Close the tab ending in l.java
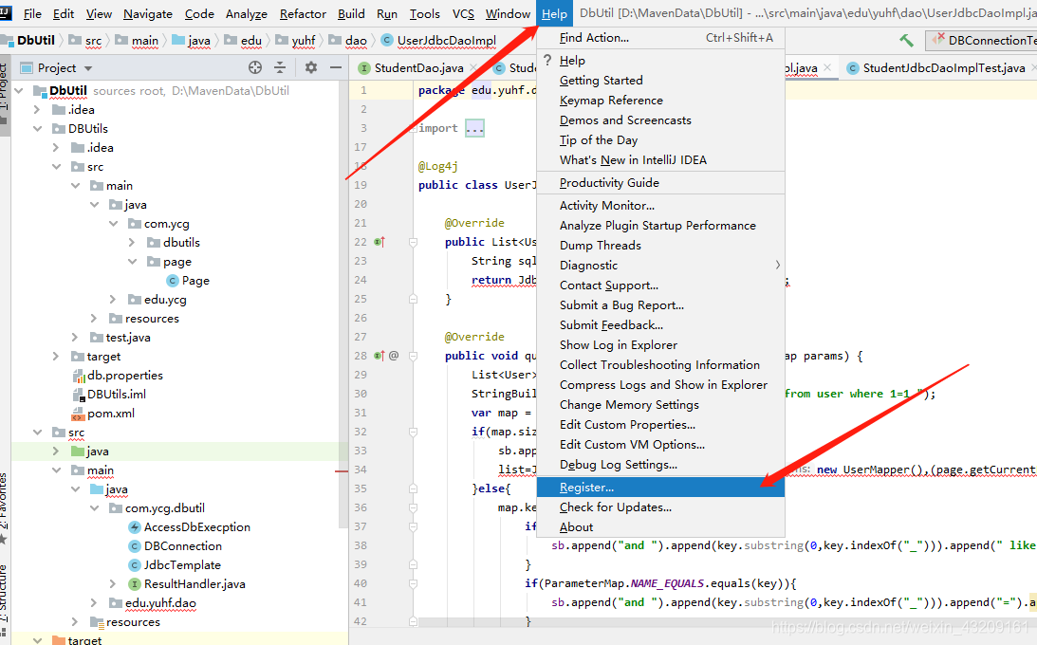Viewport: 1037px width, 645px height. [x=827, y=67]
